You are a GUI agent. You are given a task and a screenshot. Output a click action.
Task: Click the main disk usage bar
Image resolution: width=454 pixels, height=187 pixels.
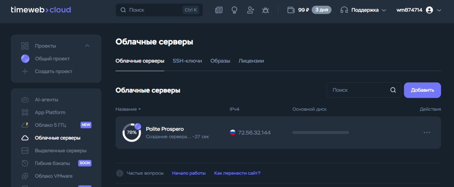(x=321, y=132)
